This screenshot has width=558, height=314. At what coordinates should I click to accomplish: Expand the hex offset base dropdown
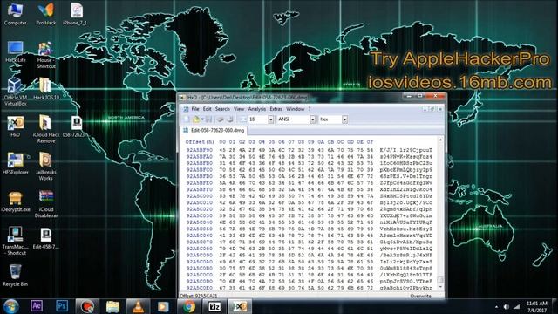pos(344,119)
